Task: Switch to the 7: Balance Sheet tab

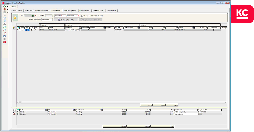Action: click(98, 11)
